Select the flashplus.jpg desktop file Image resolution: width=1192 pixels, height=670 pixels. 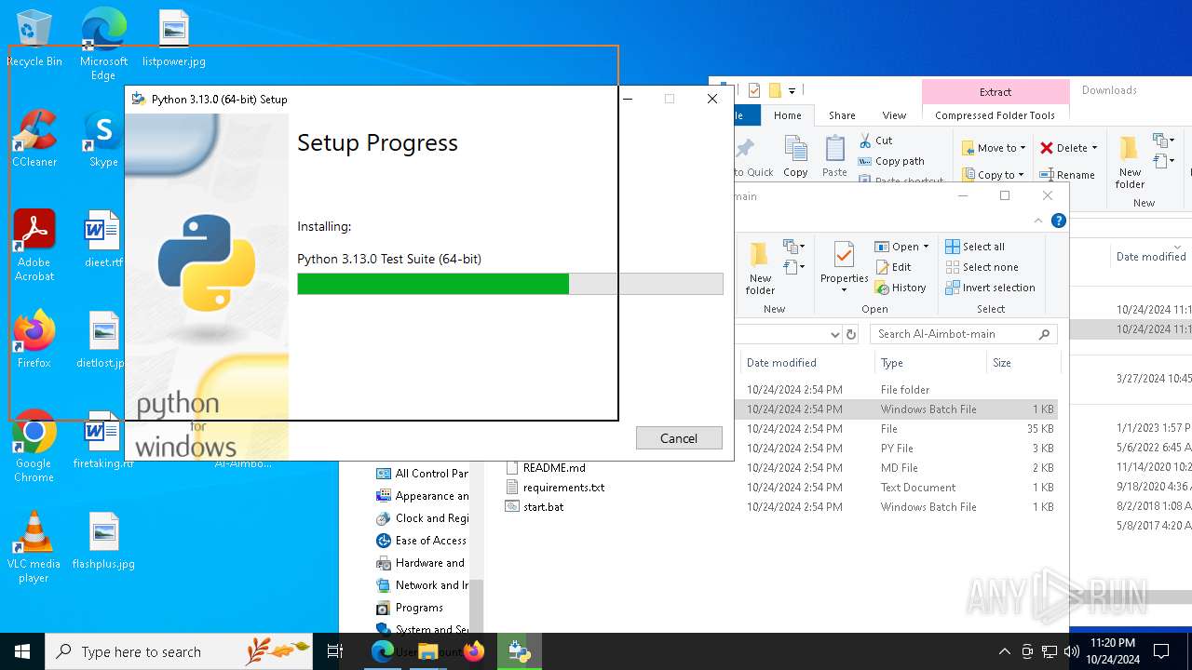(103, 541)
